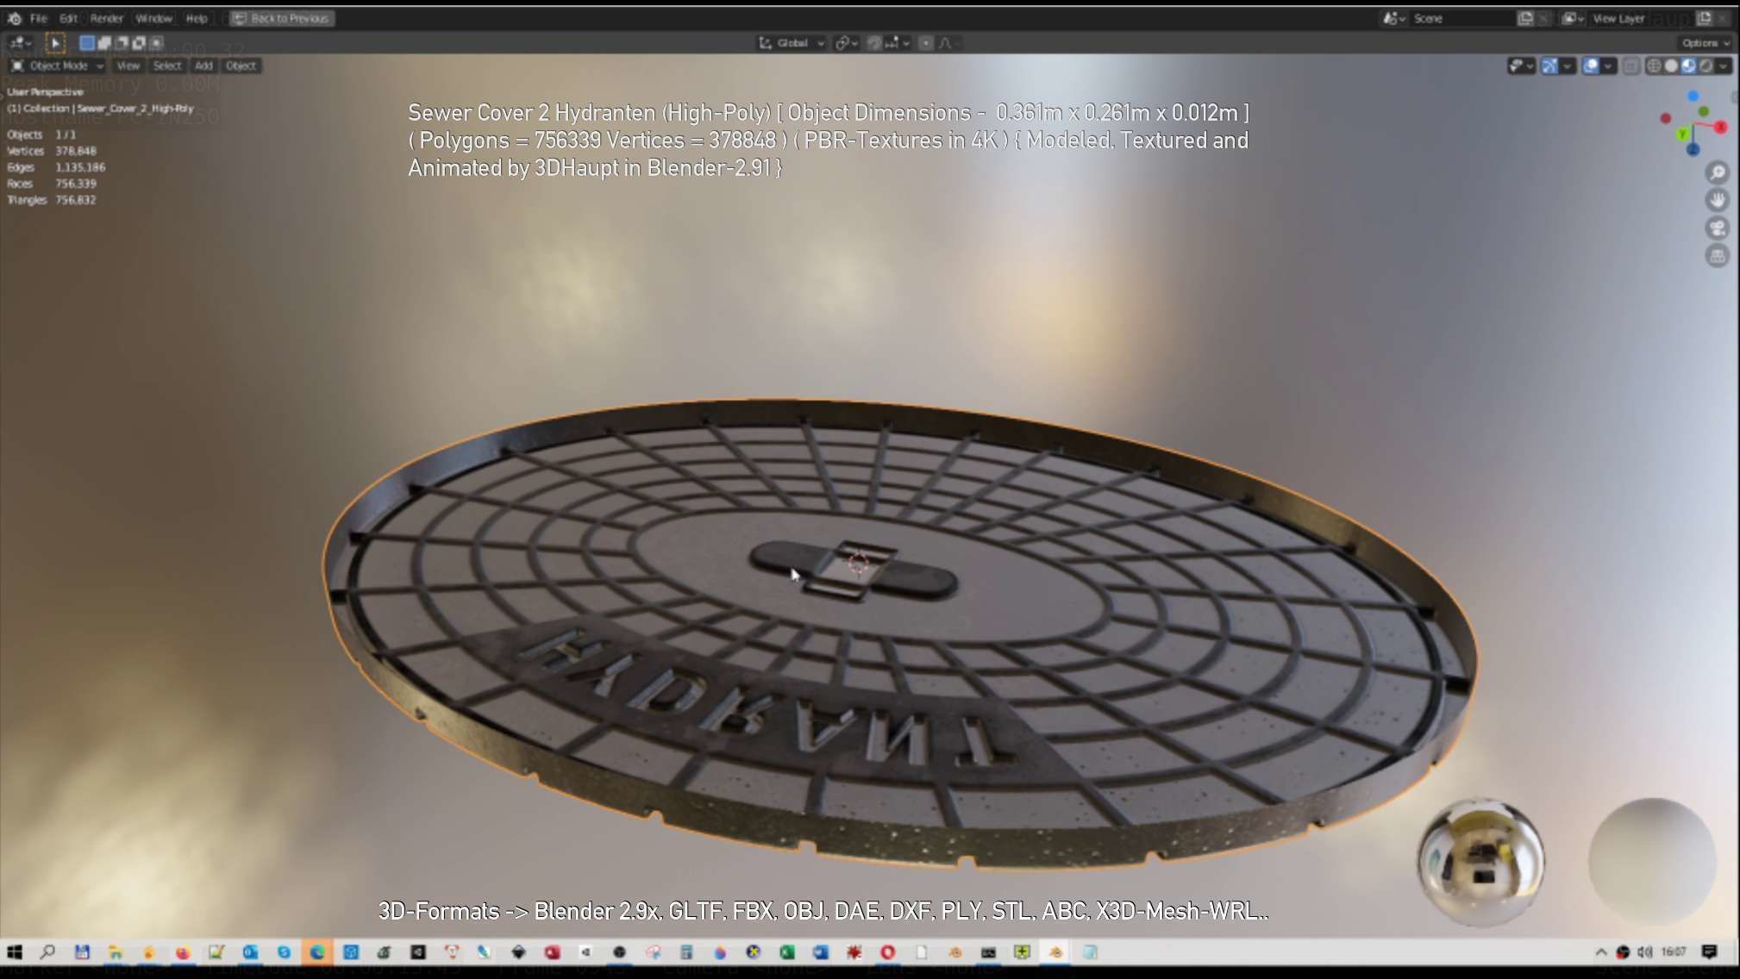Click the Scene name field

click(x=1461, y=18)
